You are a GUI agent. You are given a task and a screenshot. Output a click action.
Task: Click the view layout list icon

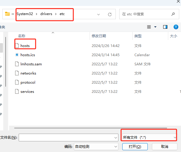(x=149, y=27)
